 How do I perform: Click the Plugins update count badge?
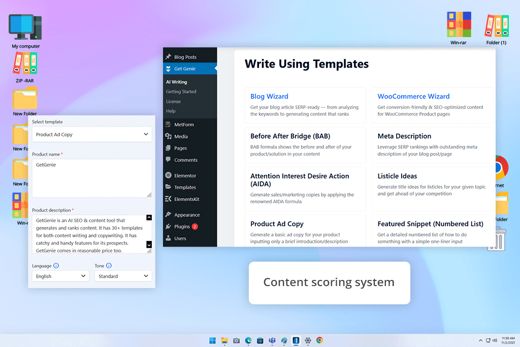click(x=195, y=227)
